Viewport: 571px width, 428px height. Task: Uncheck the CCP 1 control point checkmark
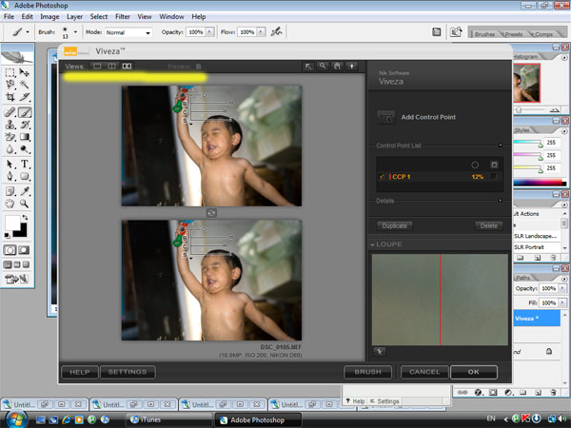pyautogui.click(x=382, y=177)
